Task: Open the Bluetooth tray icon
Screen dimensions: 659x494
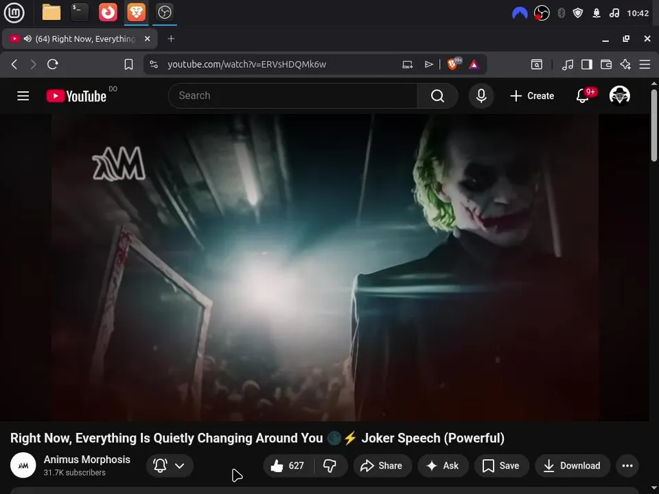Action: click(561, 13)
